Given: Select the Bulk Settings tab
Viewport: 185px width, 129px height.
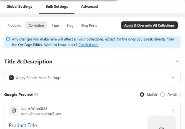Looking at the screenshot, I should point(57,6).
